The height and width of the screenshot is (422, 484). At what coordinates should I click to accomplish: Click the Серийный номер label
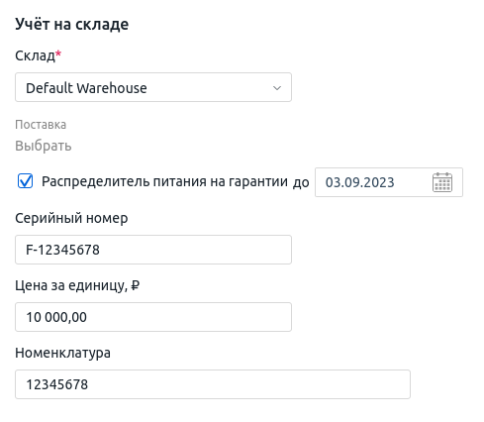pyautogui.click(x=71, y=218)
